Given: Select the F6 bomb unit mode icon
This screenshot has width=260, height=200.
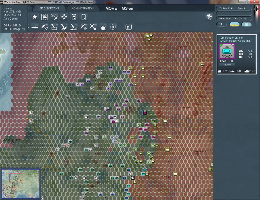Looking at the screenshot, I should [x=54, y=27].
